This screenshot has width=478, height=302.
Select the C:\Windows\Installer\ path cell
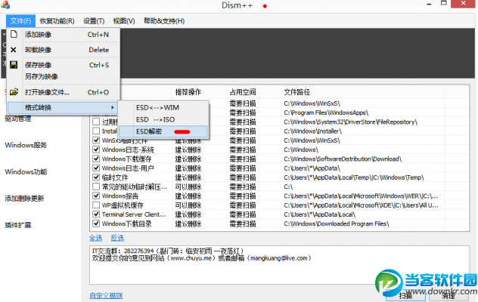click(313, 131)
